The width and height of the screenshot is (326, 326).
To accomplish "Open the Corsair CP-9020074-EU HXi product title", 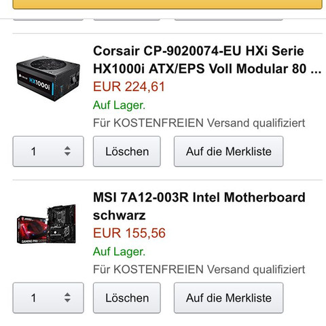I will click(207, 60).
